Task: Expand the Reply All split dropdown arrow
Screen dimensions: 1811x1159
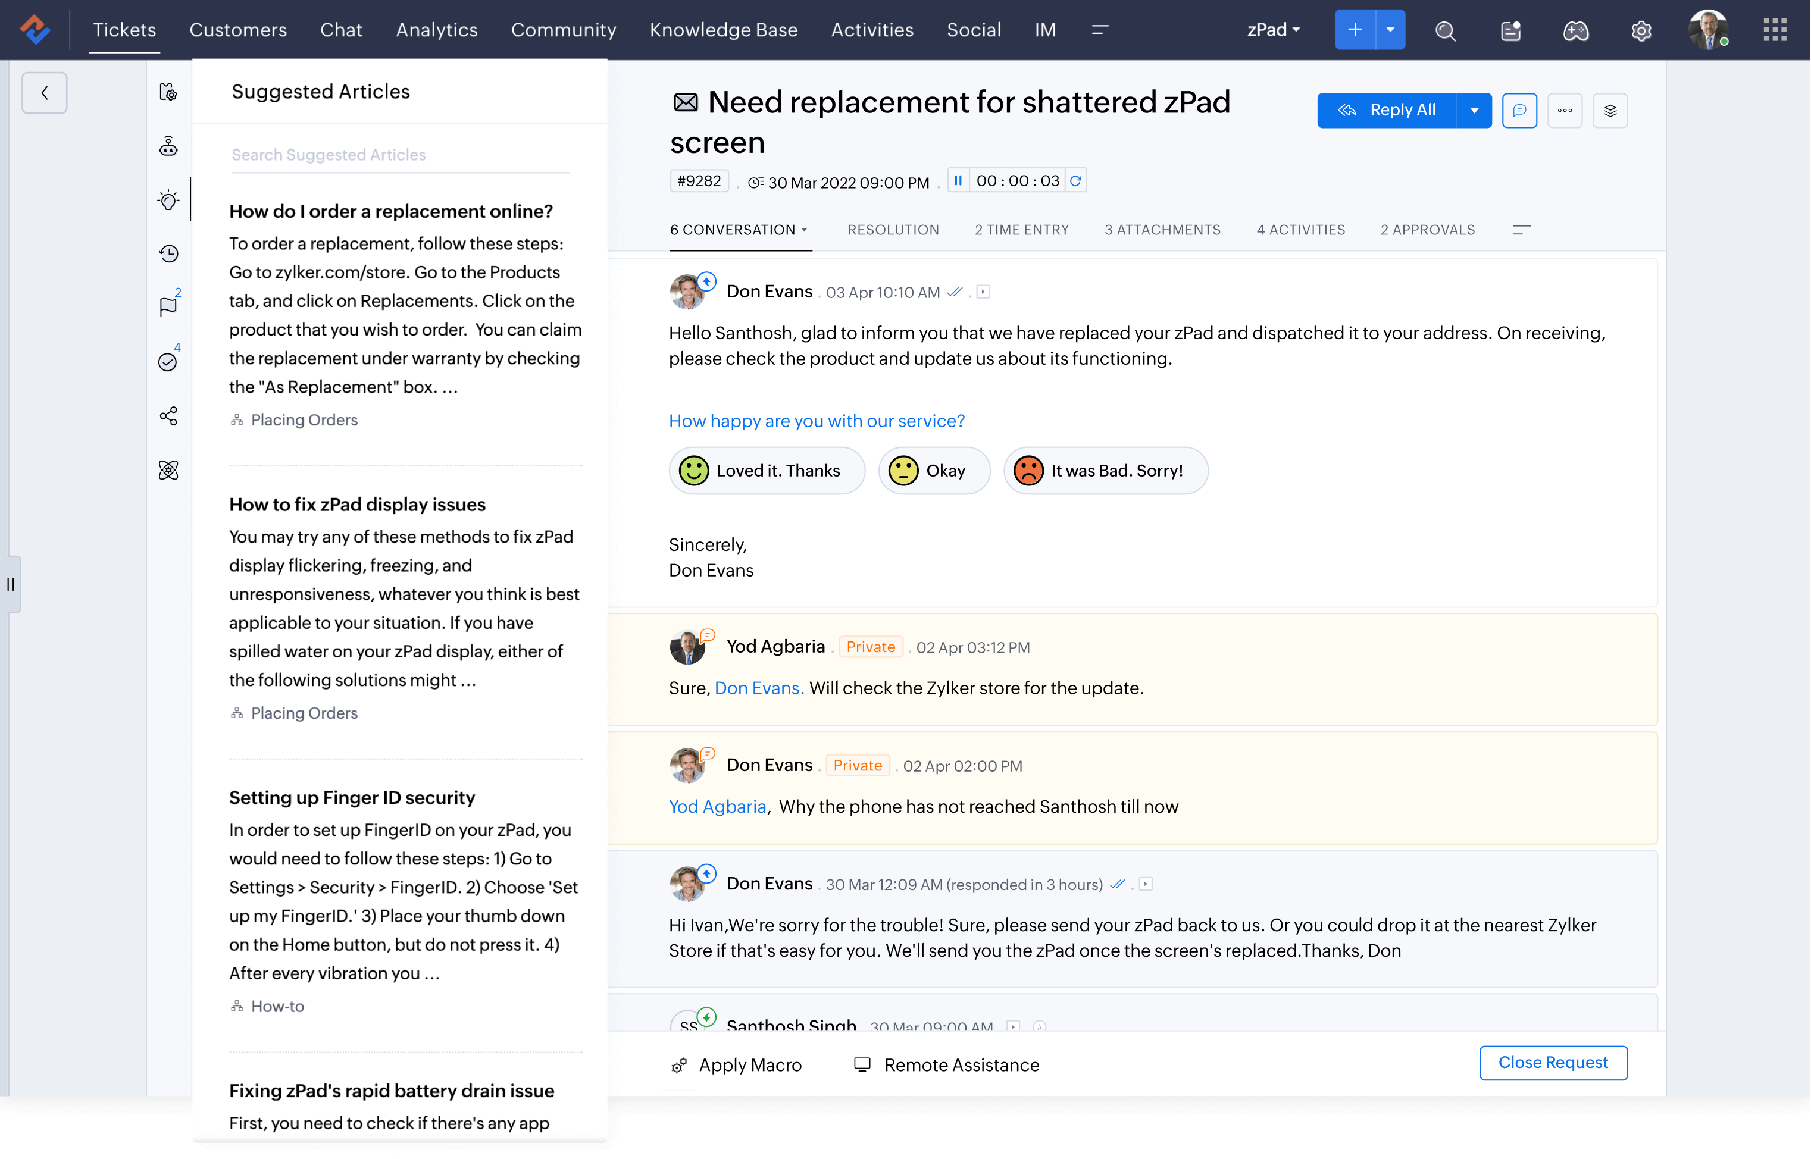Action: click(x=1474, y=110)
